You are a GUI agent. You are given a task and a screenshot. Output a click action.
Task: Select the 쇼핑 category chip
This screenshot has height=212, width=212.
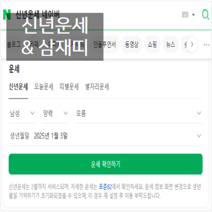coord(153,45)
